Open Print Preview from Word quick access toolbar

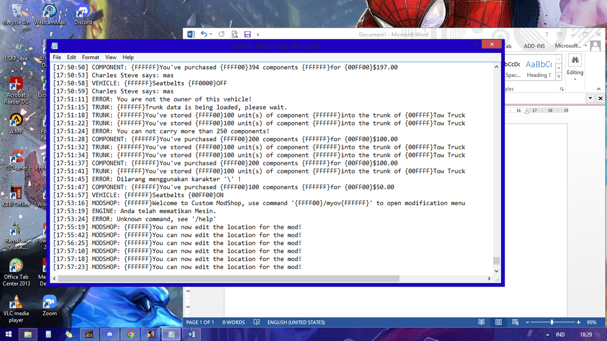pyautogui.click(x=234, y=34)
